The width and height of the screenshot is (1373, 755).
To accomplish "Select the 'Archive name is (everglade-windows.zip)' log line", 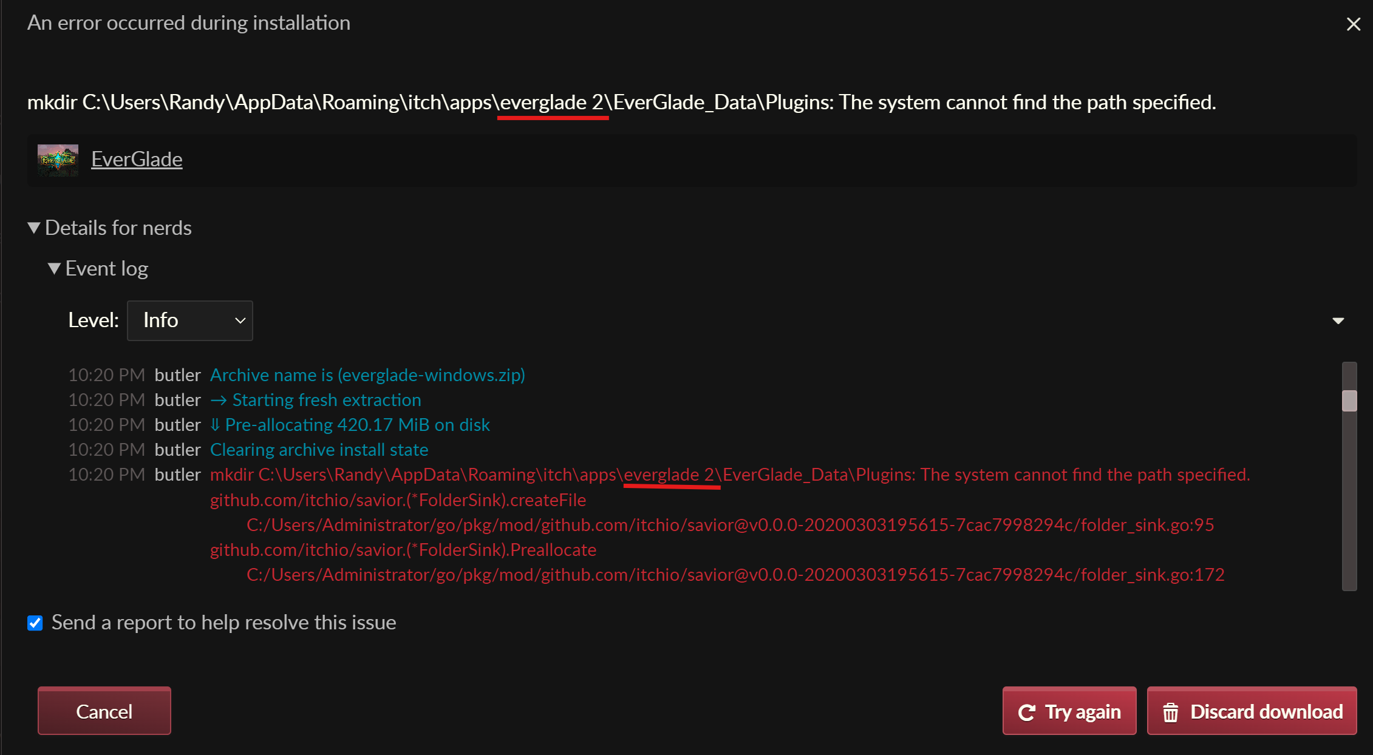I will coord(367,375).
